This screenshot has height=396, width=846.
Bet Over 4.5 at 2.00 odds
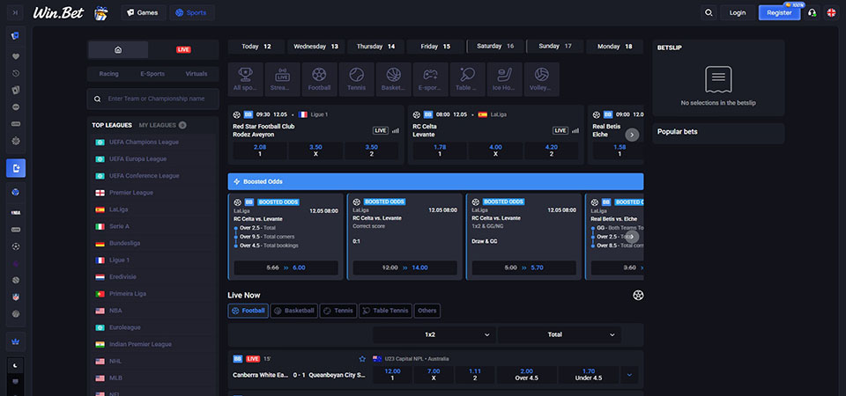click(527, 375)
